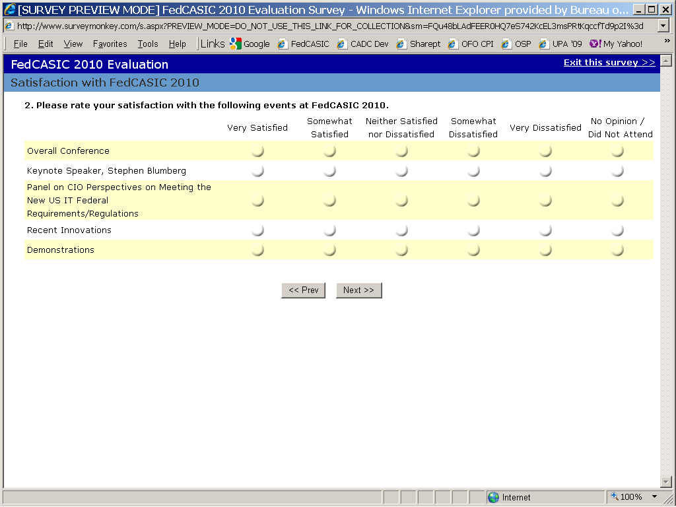676x507 pixels.
Task: Select Very Satisfied for Keynote Speaker
Action: pyautogui.click(x=258, y=171)
